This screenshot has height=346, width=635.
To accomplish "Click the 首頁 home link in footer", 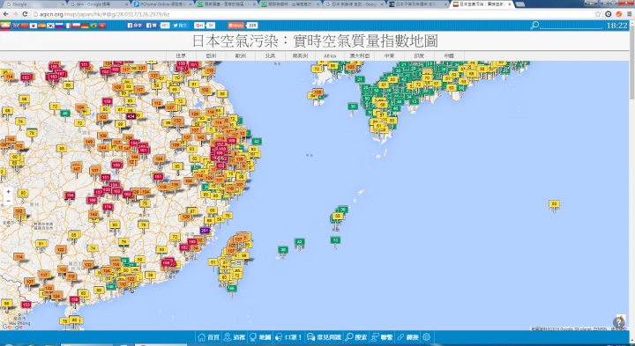I will (x=208, y=337).
